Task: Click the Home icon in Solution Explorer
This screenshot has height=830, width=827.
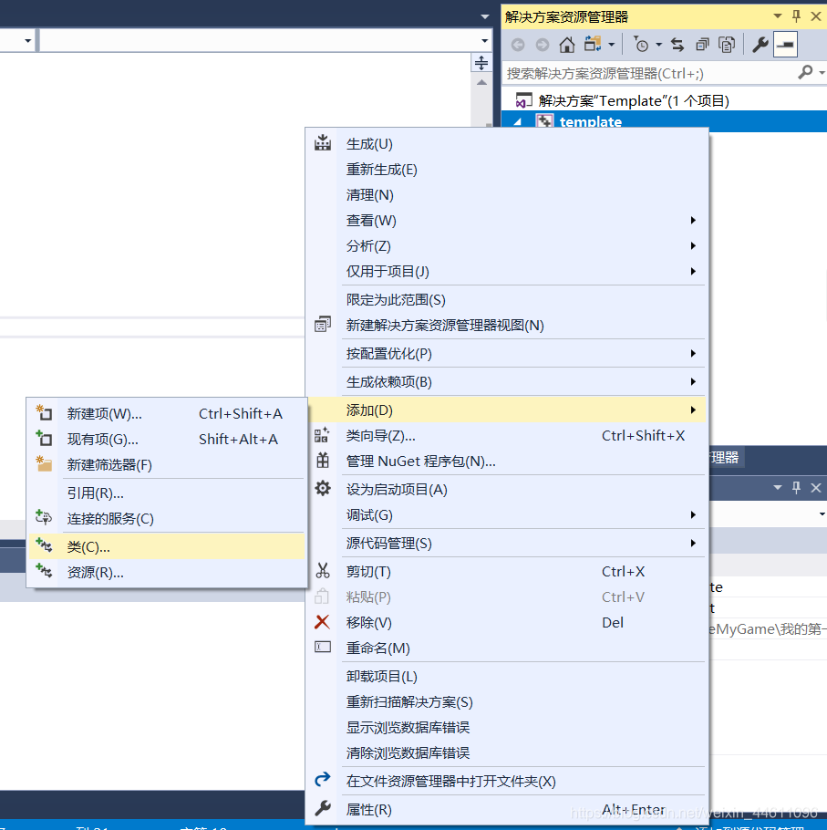Action: pos(566,45)
